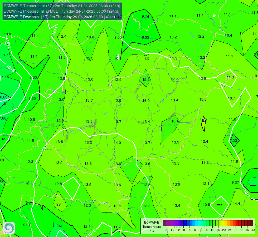The image size is (258, 237).
Task: Click the 7.52 temperature value
Action: (233, 140)
